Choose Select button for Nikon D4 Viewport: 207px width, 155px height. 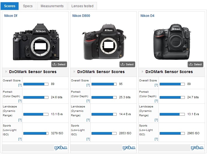[x=195, y=64]
